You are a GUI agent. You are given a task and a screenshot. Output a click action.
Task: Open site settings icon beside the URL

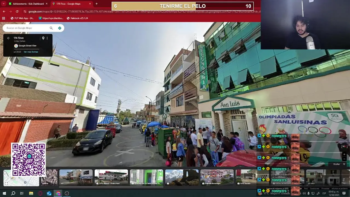(25, 11)
